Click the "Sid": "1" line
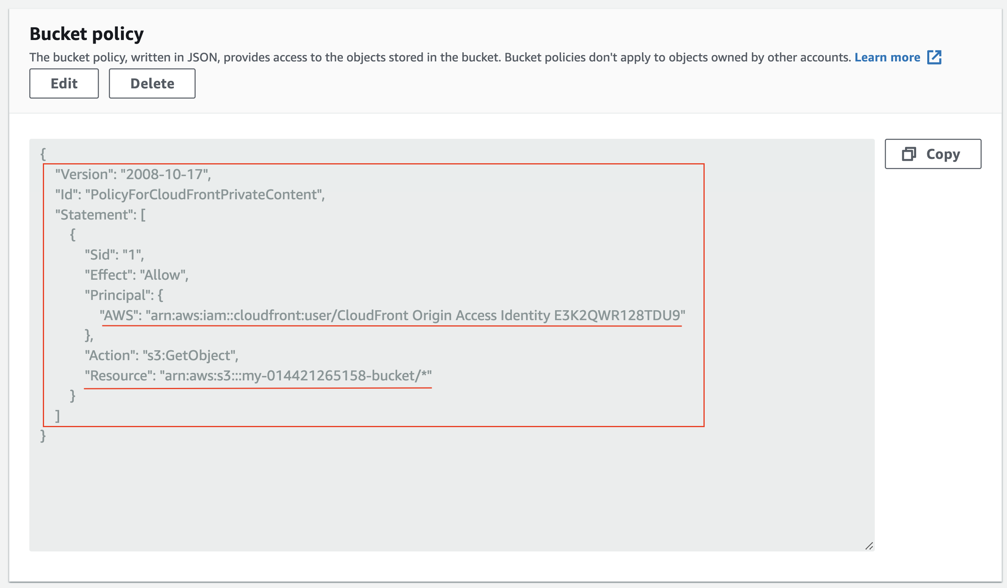1007x588 pixels. 114,255
